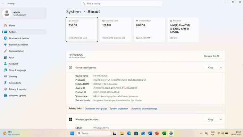Open Accessibility settings

point(24,83)
